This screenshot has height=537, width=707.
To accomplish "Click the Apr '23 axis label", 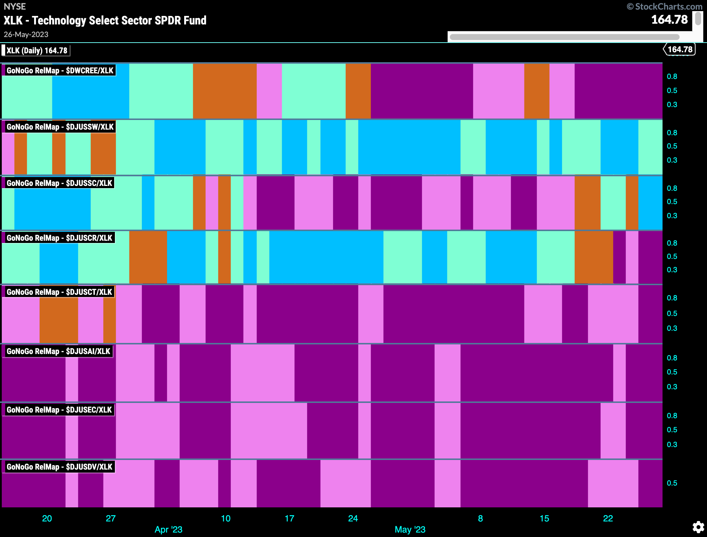I will (169, 529).
